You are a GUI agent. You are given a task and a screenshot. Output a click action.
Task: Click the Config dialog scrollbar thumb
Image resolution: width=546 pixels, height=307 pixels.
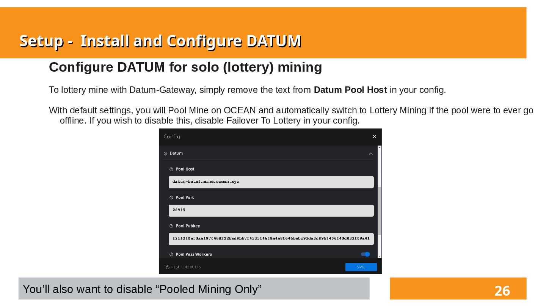(x=380, y=210)
